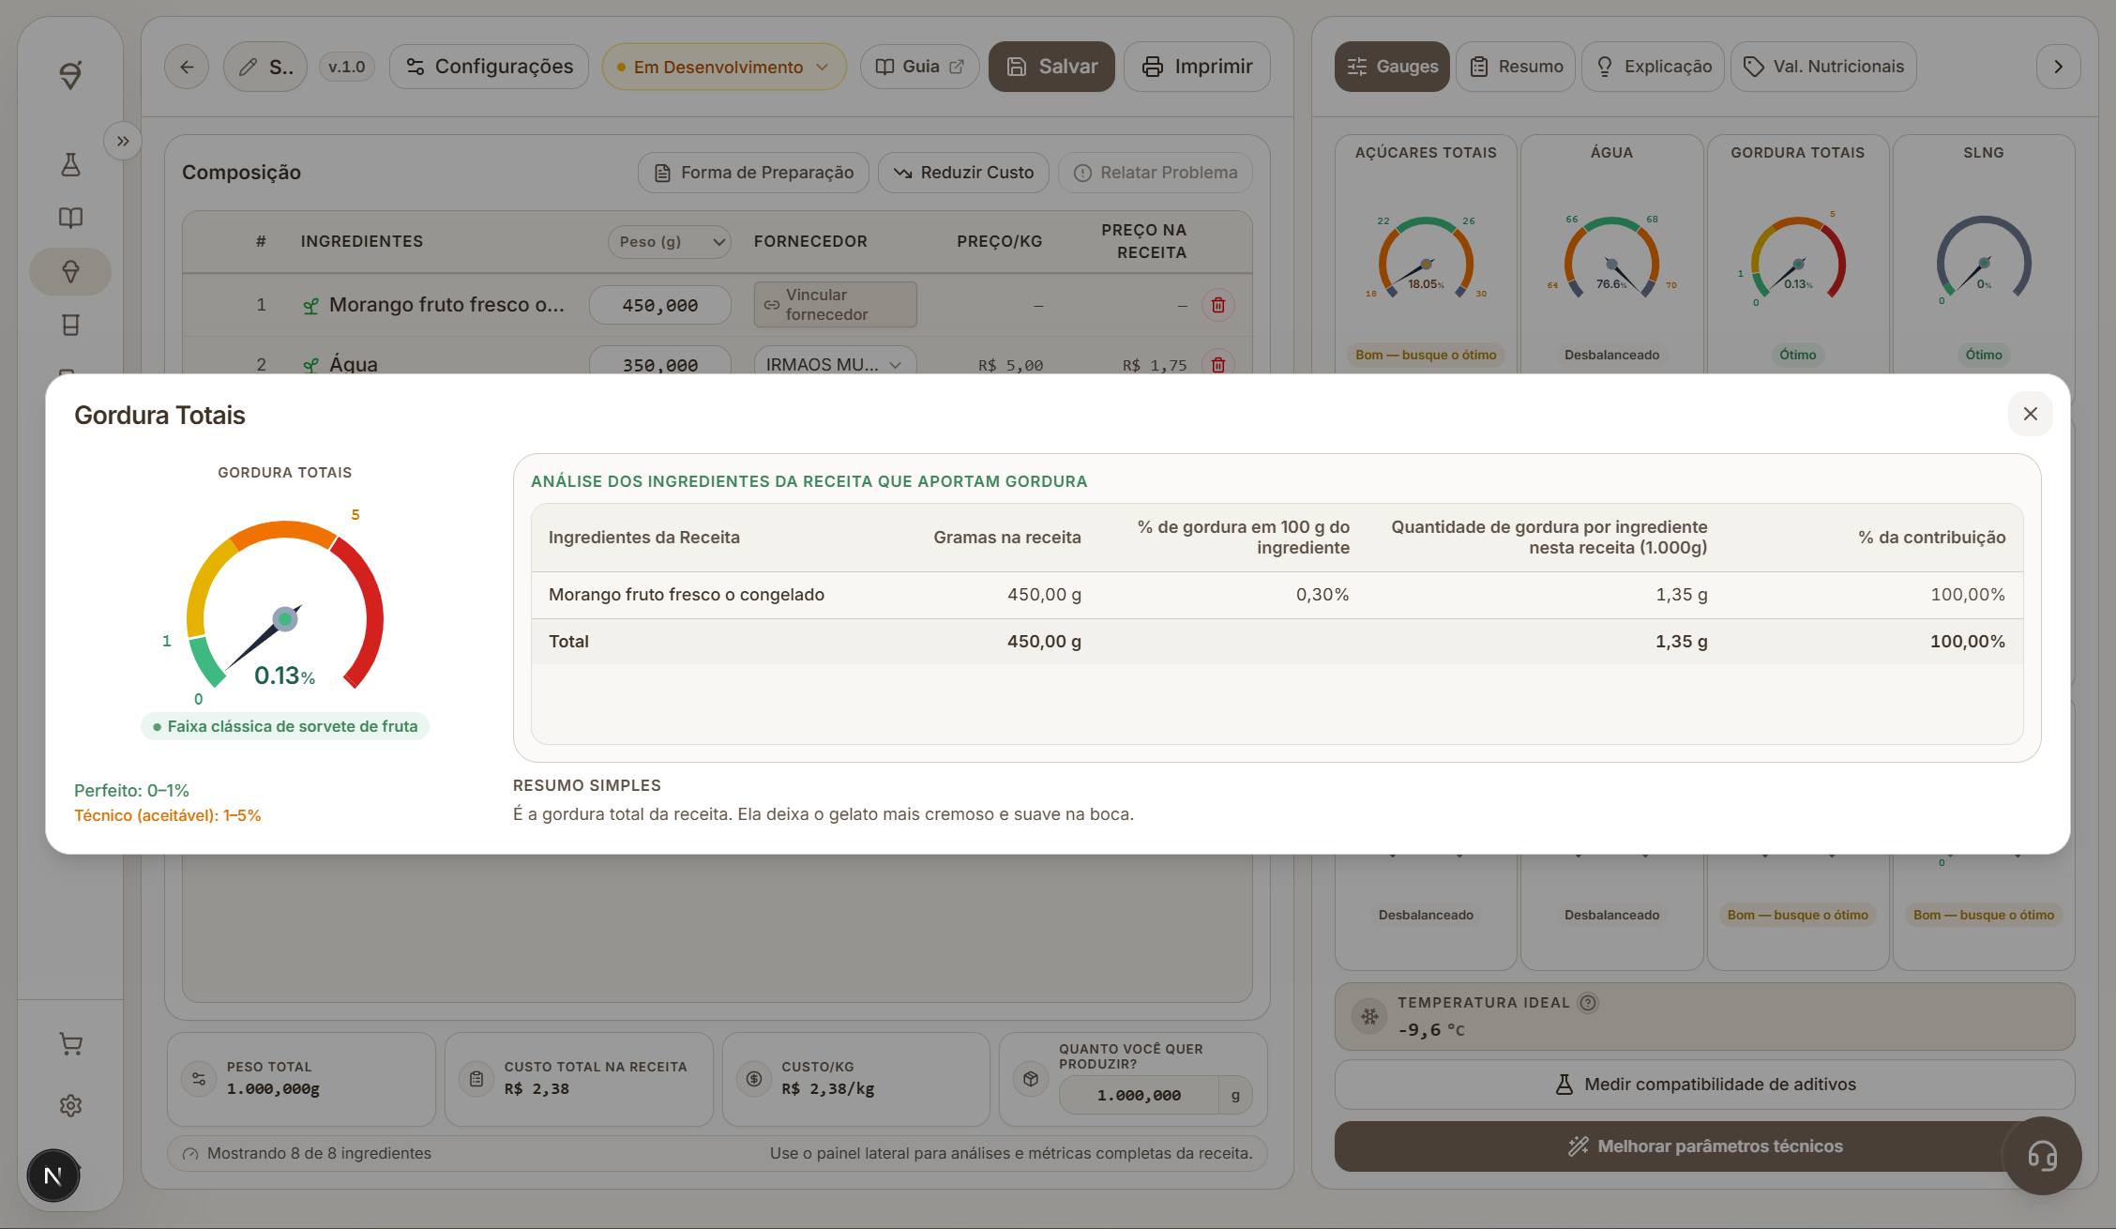Click the snowflake temperature icon
The height and width of the screenshot is (1229, 2116).
[1369, 1016]
